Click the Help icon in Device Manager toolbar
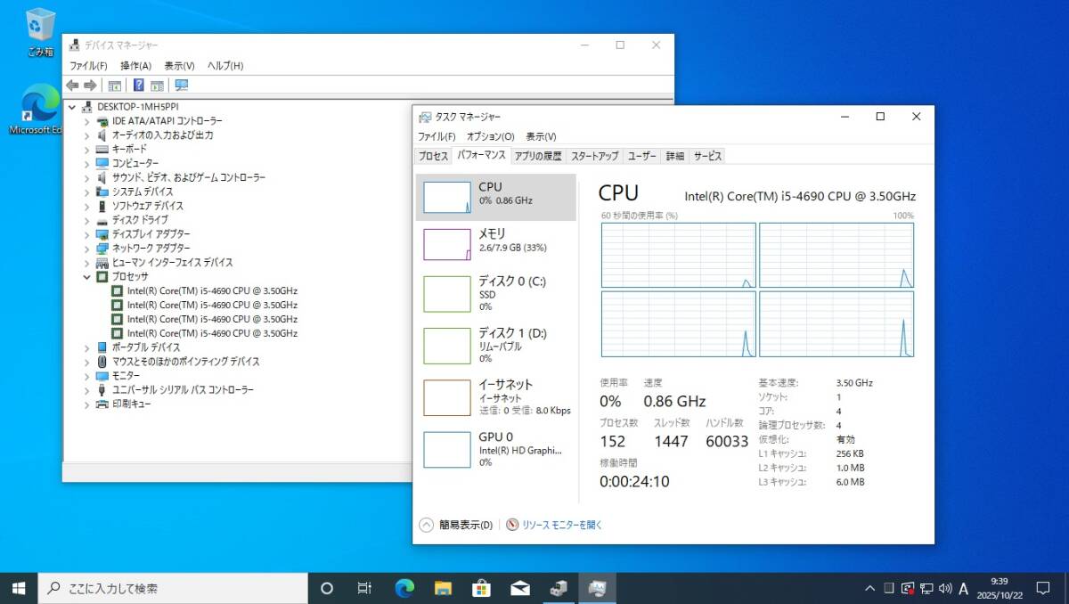Viewport: 1069px width, 604px height. (x=139, y=86)
